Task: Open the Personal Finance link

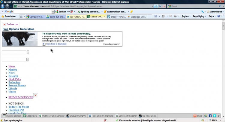Action: tap(17, 86)
